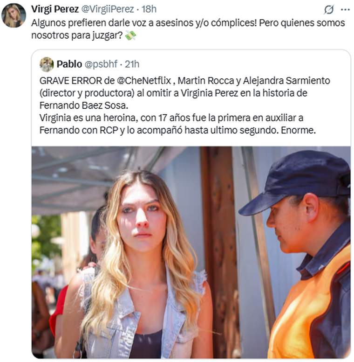The image size is (354, 362).
Task: Open the 18h timestamp permalink
Action: pyautogui.click(x=149, y=9)
